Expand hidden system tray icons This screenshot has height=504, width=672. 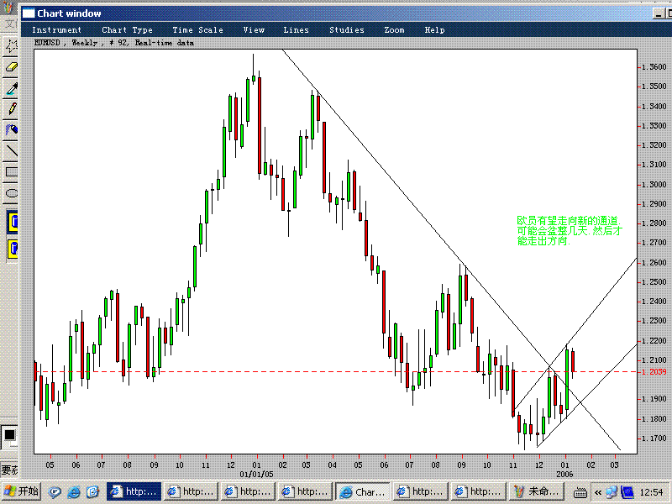[597, 492]
